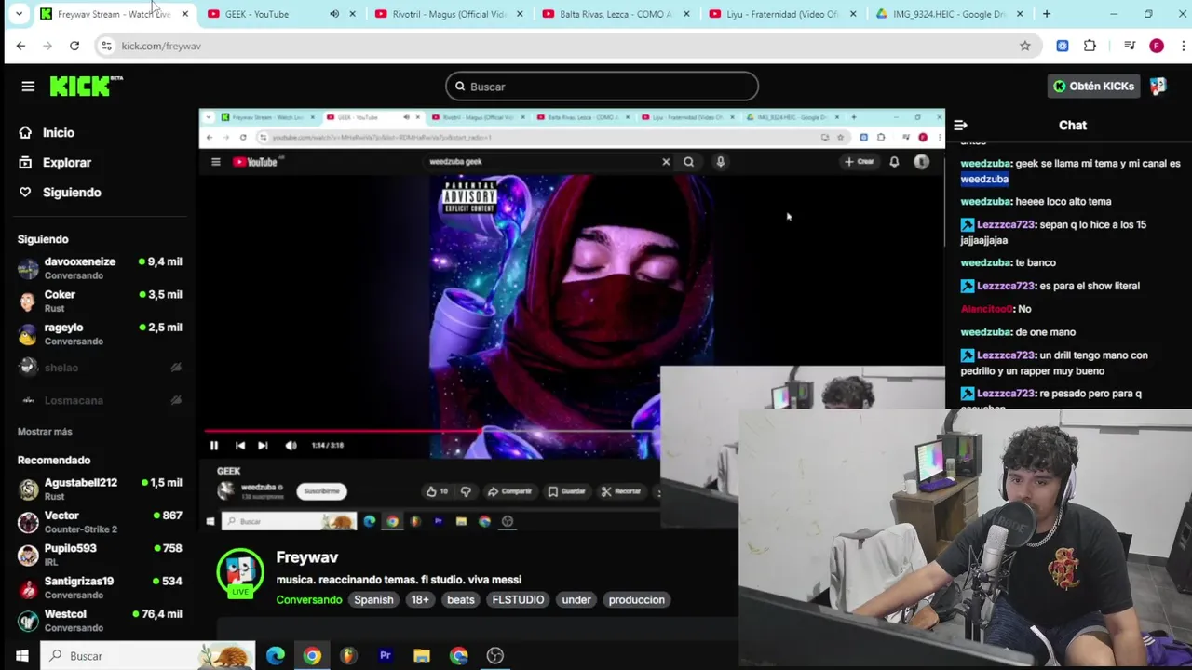
Task: Open Coker channel playing Rust
Action: click(x=100, y=301)
